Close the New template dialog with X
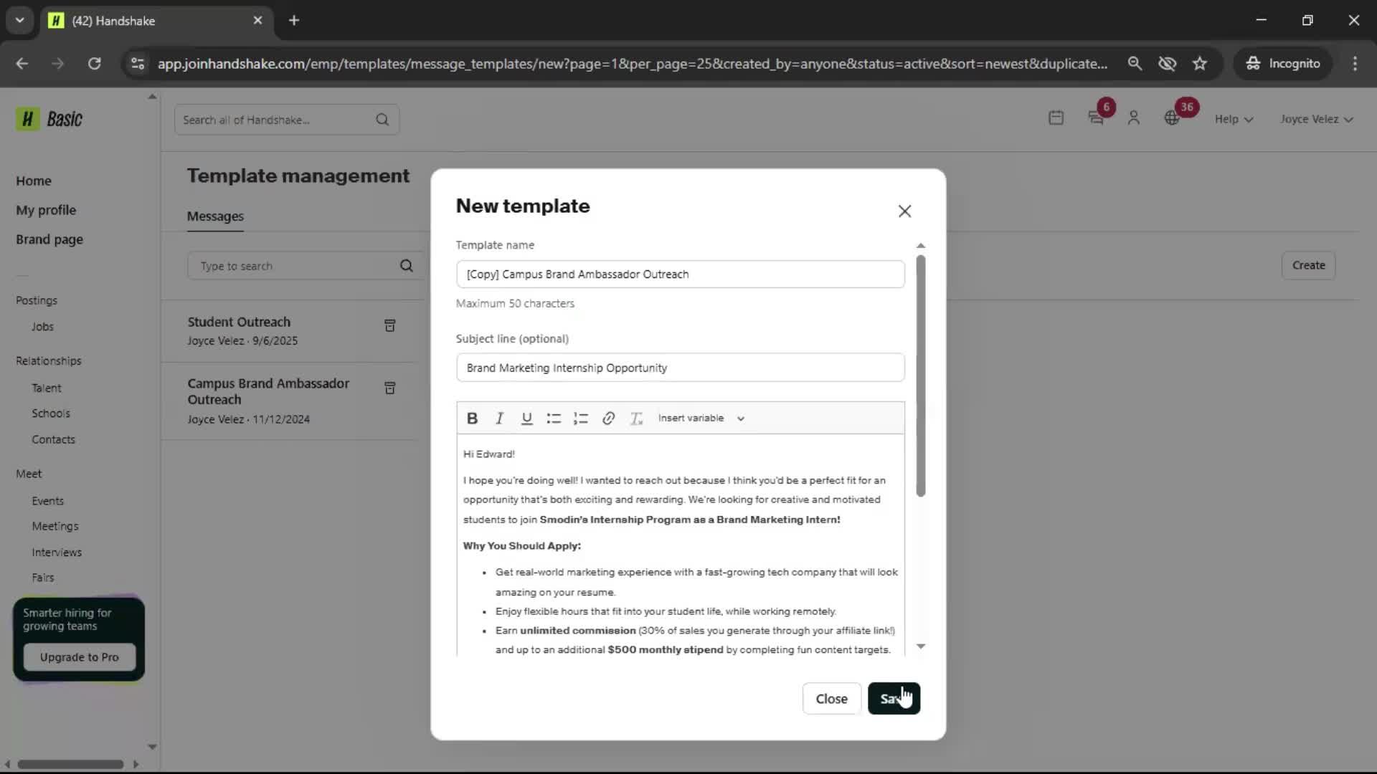This screenshot has height=774, width=1377. pos(904,211)
